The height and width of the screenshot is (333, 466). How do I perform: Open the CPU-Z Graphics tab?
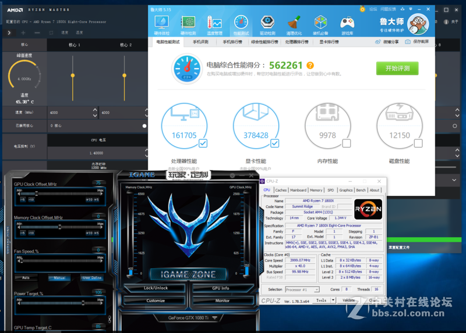[345, 190]
